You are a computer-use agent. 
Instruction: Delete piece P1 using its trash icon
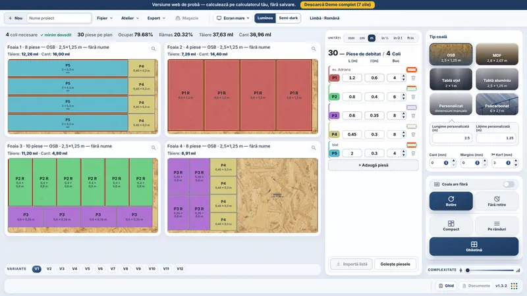coord(413,78)
